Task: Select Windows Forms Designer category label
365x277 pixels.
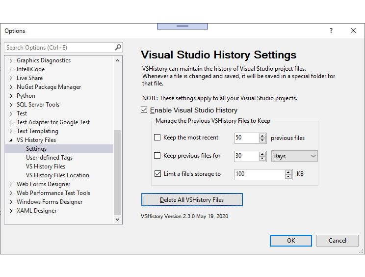Action: coord(50,202)
